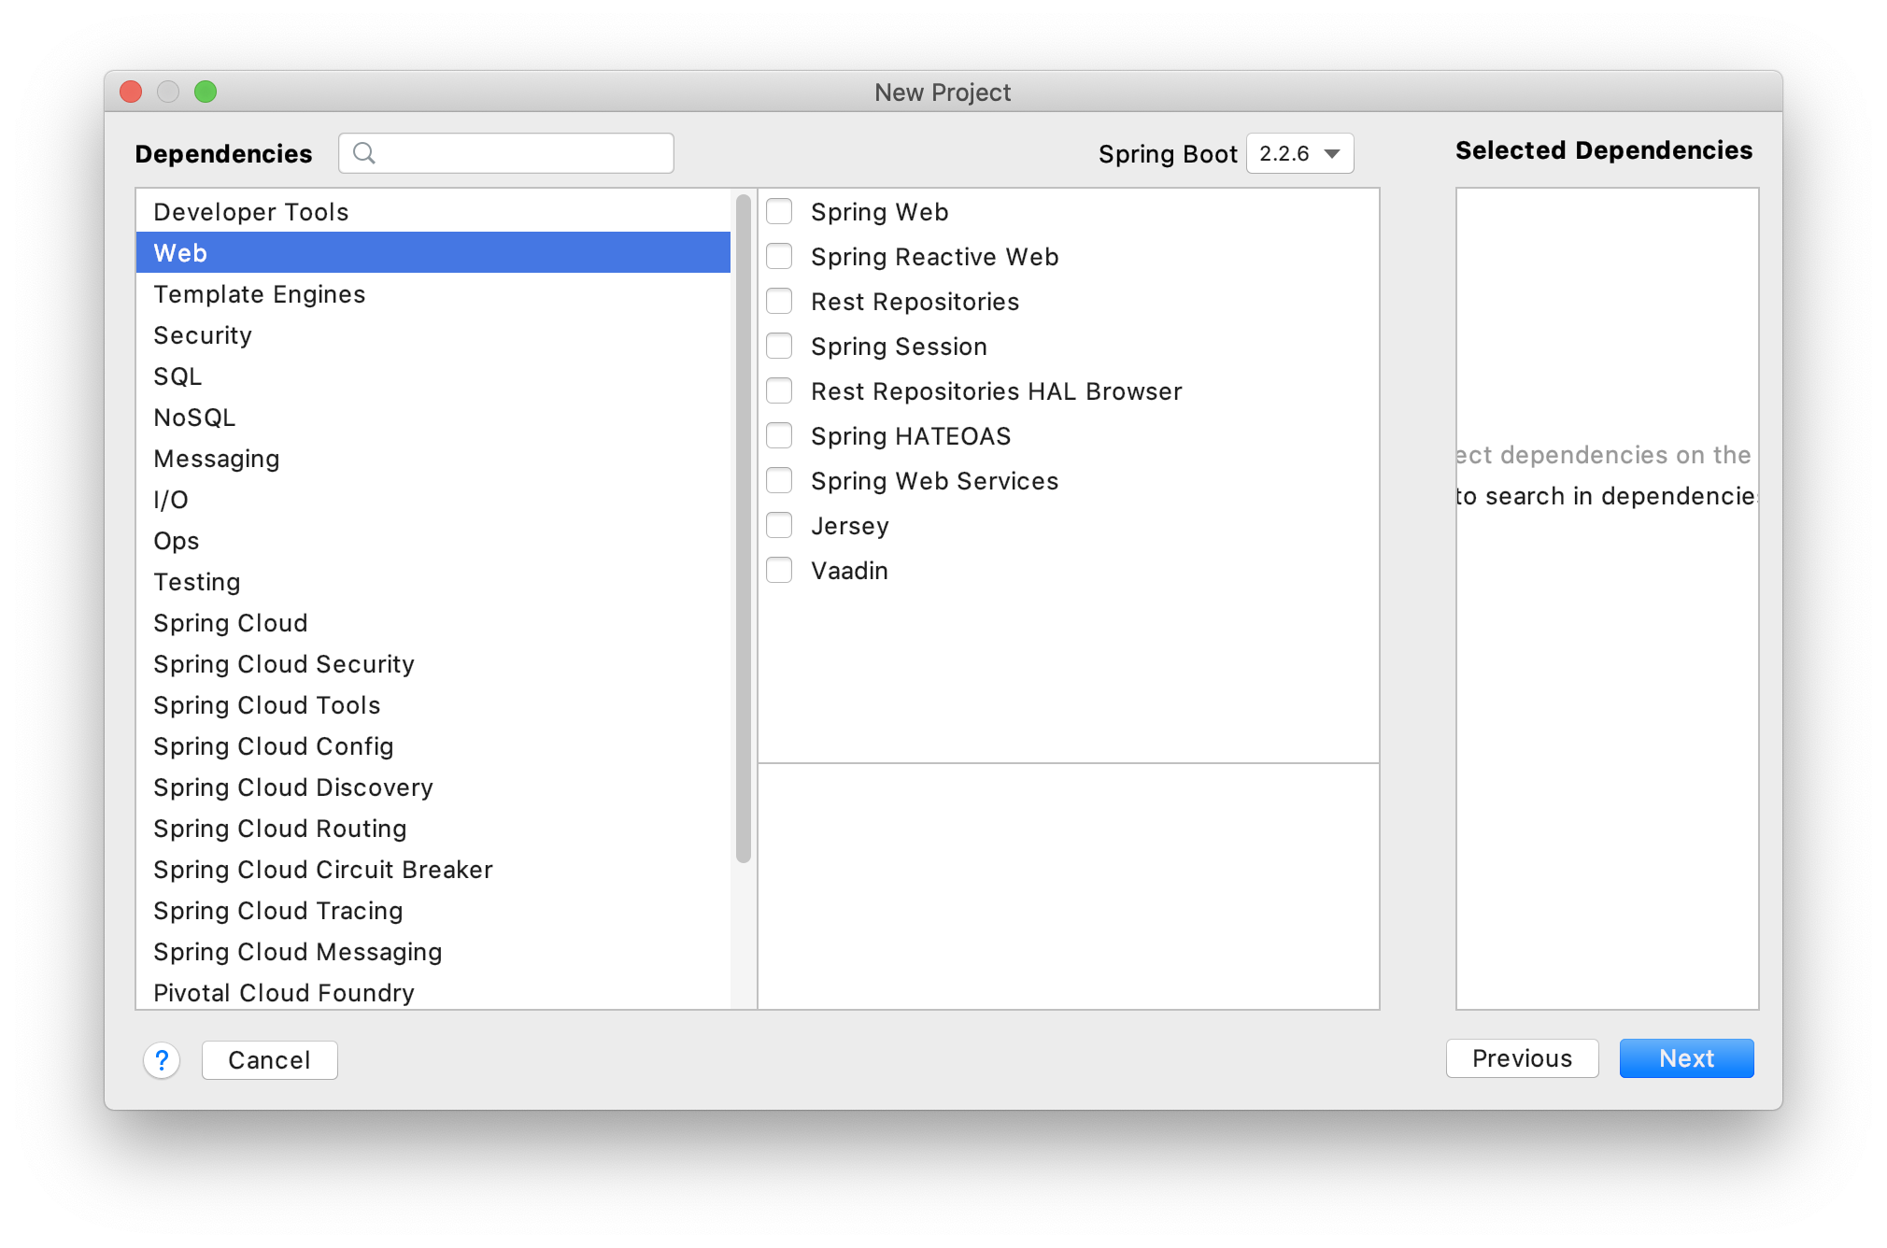Toggle the Spring Session checkbox
Screen dimensions: 1887x1248
click(779, 347)
